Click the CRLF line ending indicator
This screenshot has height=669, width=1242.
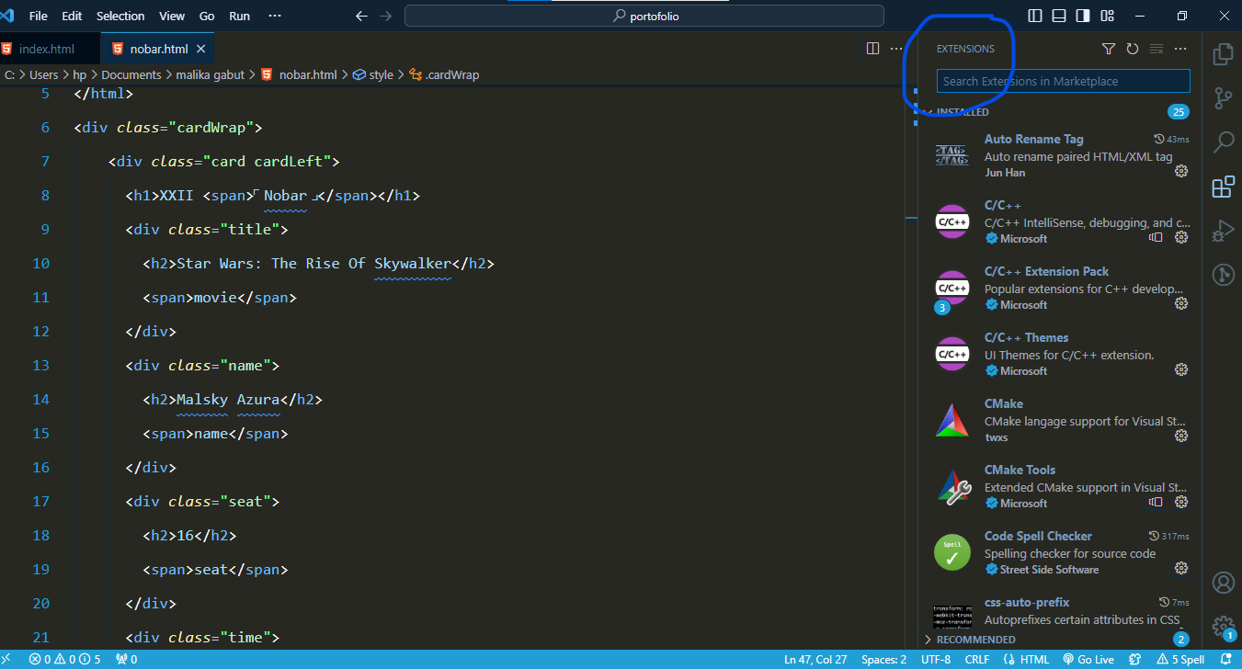[x=977, y=659]
